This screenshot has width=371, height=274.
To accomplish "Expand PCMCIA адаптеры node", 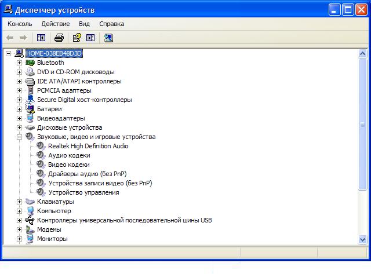I will pos(19,90).
